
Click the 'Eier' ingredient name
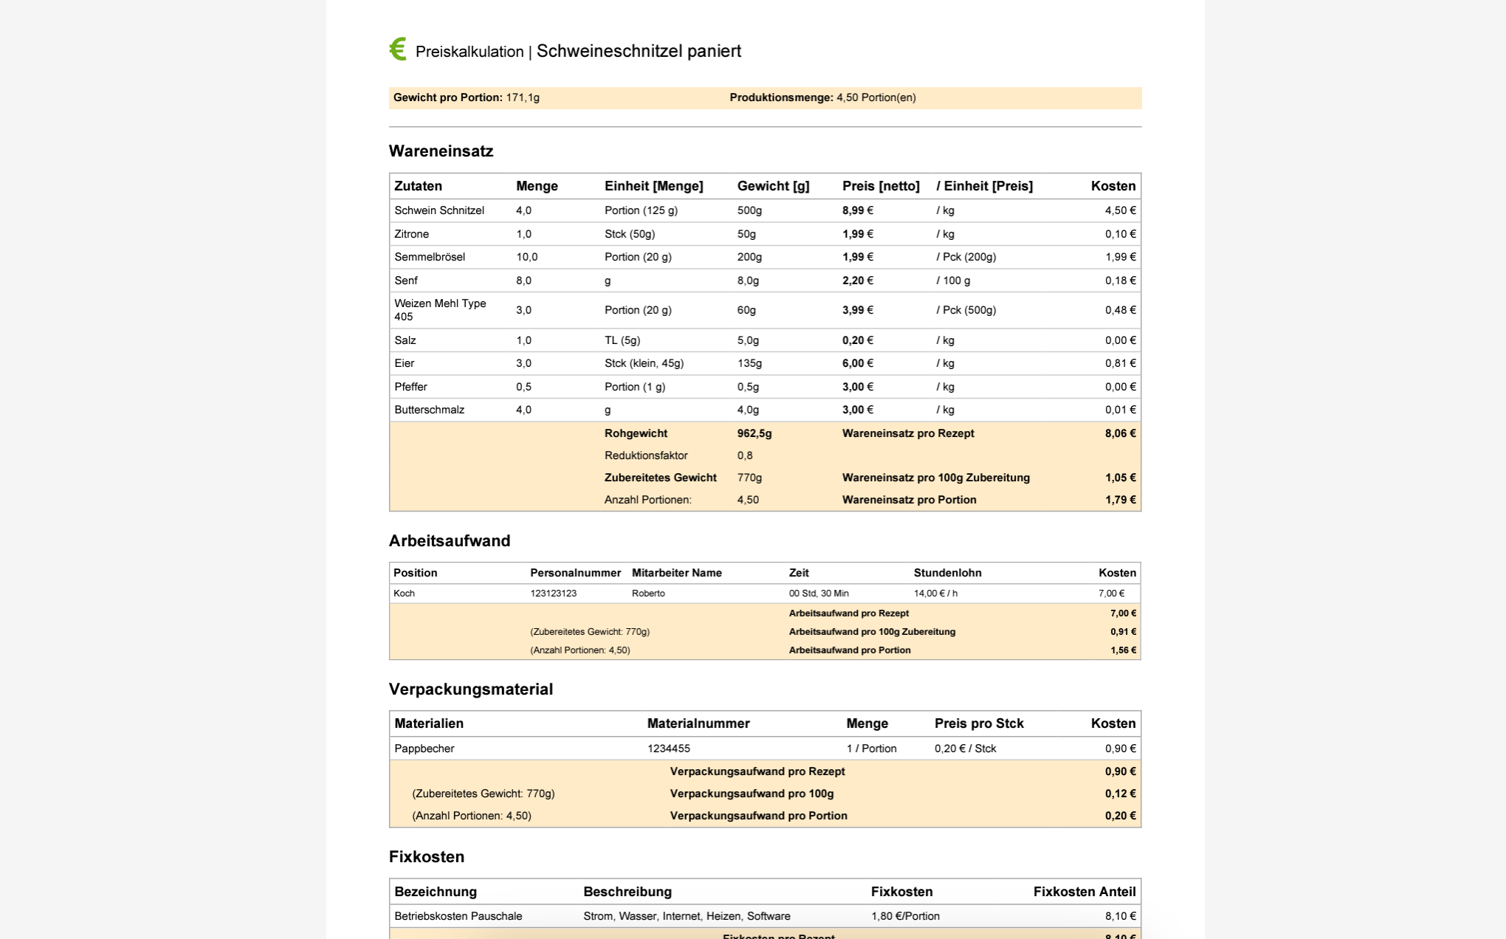coord(404,363)
